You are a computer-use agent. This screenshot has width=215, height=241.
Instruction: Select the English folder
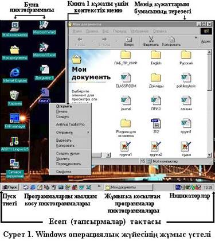coord(156,57)
